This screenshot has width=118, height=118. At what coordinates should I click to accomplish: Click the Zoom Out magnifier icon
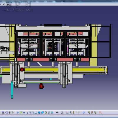(33, 112)
